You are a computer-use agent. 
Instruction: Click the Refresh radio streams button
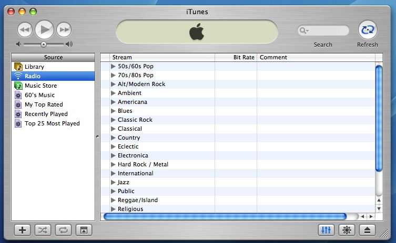point(368,30)
